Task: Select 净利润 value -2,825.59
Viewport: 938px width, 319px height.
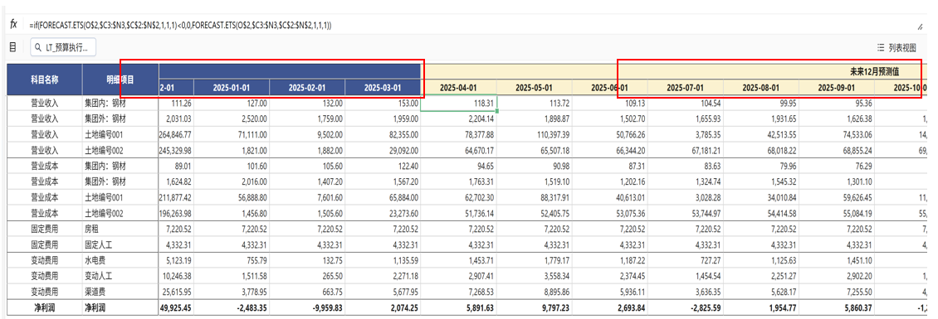Action: (686, 307)
